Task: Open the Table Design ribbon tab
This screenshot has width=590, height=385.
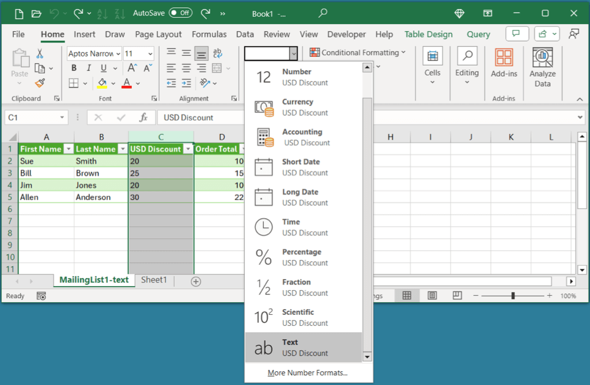Action: (428, 34)
